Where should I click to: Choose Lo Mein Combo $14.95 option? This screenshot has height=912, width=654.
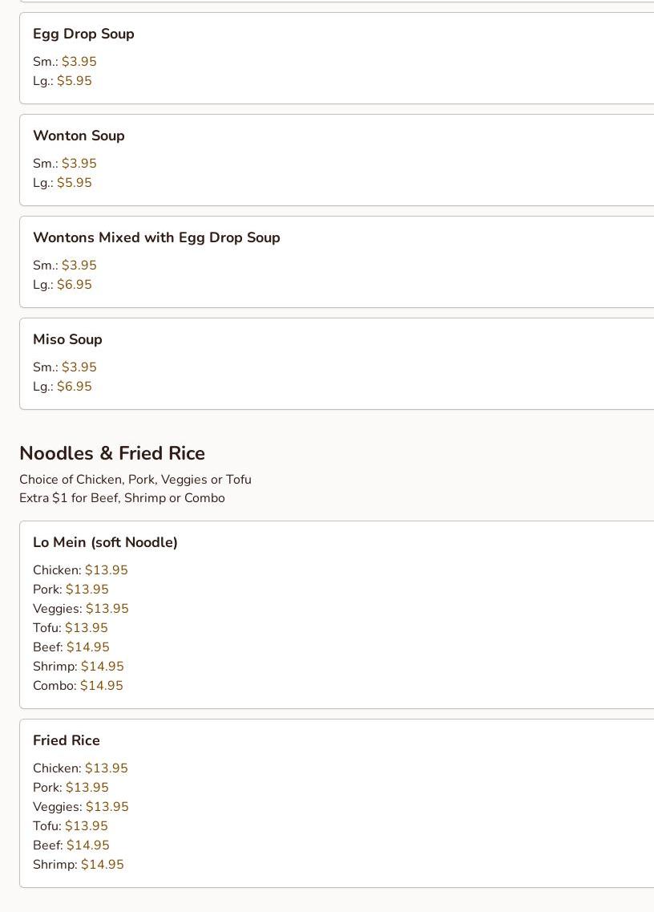tap(101, 686)
